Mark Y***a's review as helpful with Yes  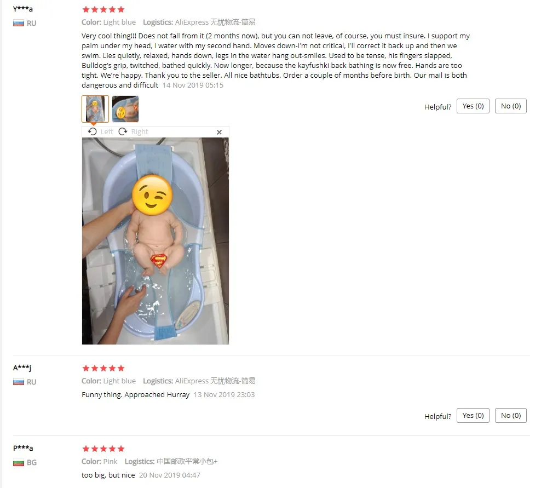tap(473, 106)
